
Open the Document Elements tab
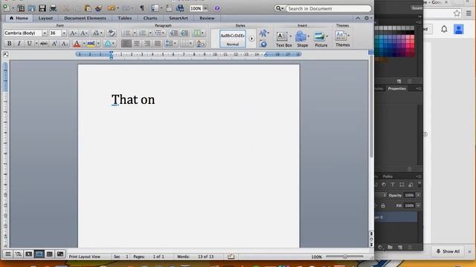[85, 18]
